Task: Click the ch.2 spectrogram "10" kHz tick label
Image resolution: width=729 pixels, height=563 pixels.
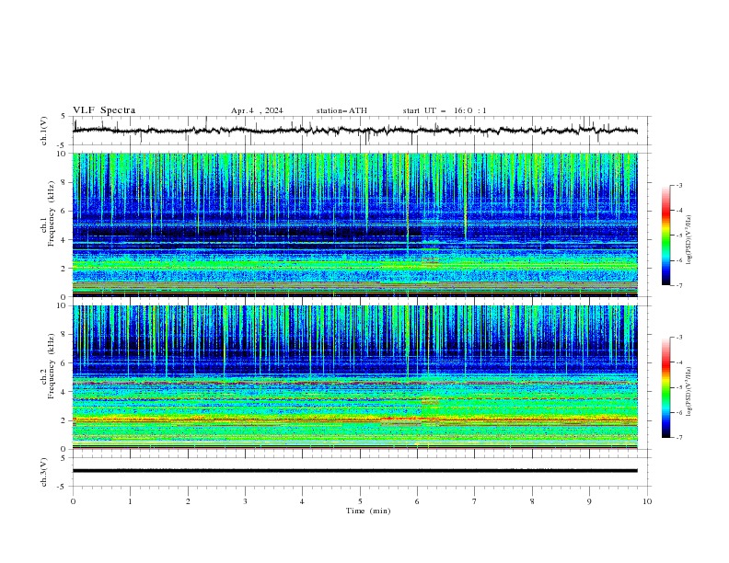Action: (x=62, y=305)
